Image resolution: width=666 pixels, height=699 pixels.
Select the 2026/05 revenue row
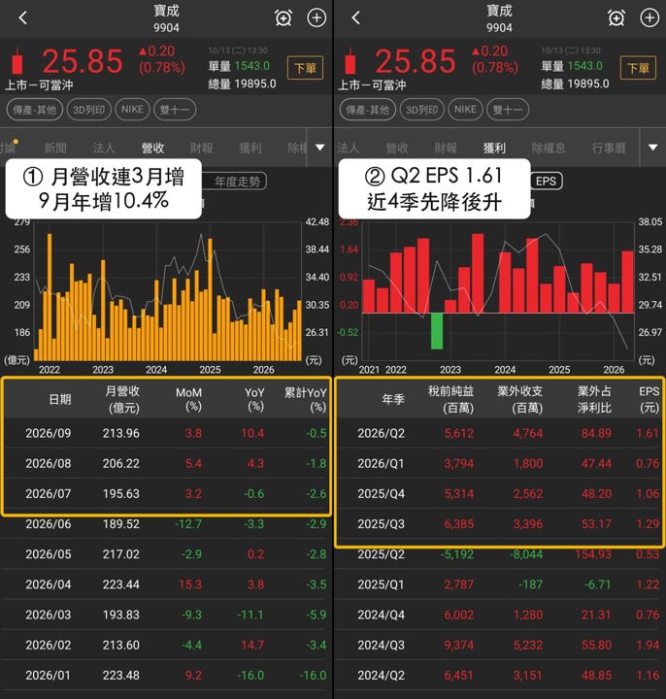166,554
